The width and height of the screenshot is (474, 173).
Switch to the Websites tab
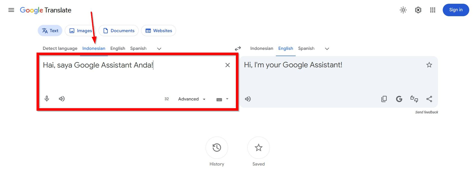[159, 31]
